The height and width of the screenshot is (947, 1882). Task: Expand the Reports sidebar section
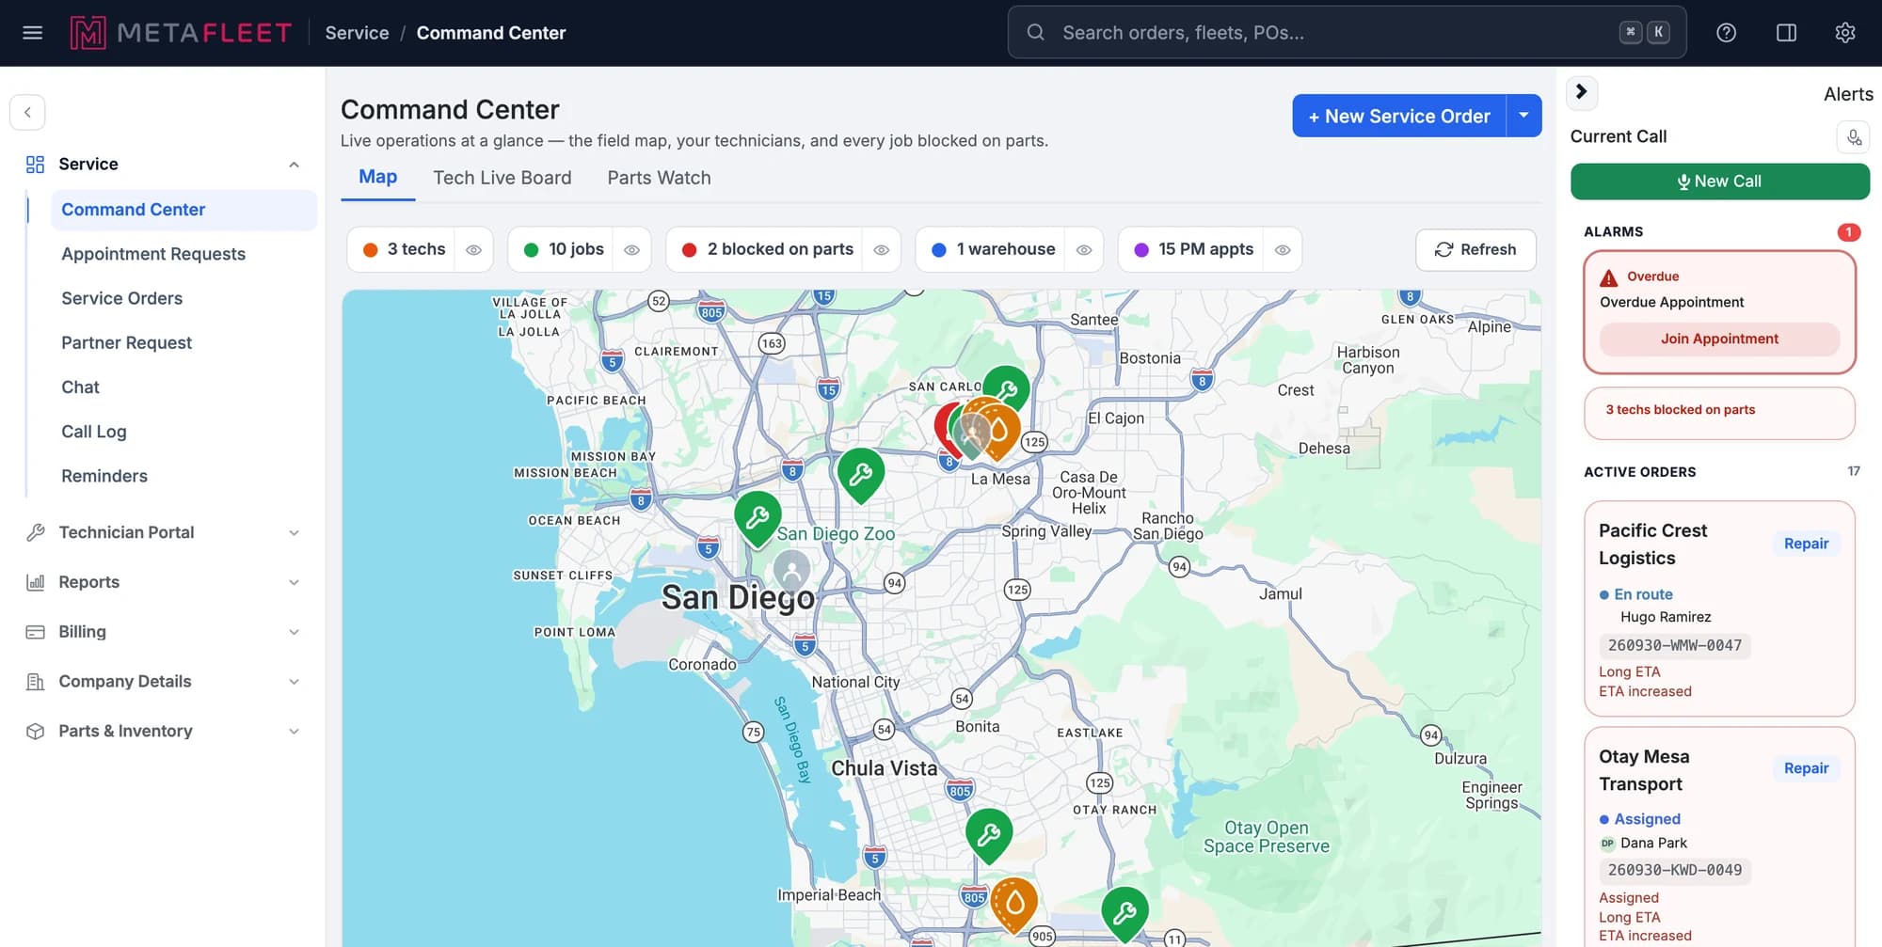(294, 582)
